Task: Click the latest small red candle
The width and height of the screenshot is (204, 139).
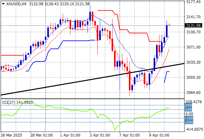Action: point(169,25)
